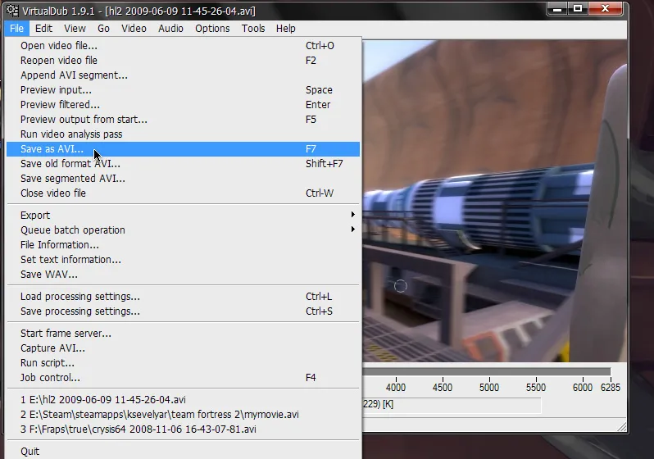The height and width of the screenshot is (459, 654).
Task: Click the timeline seek bar track
Action: click(487, 371)
